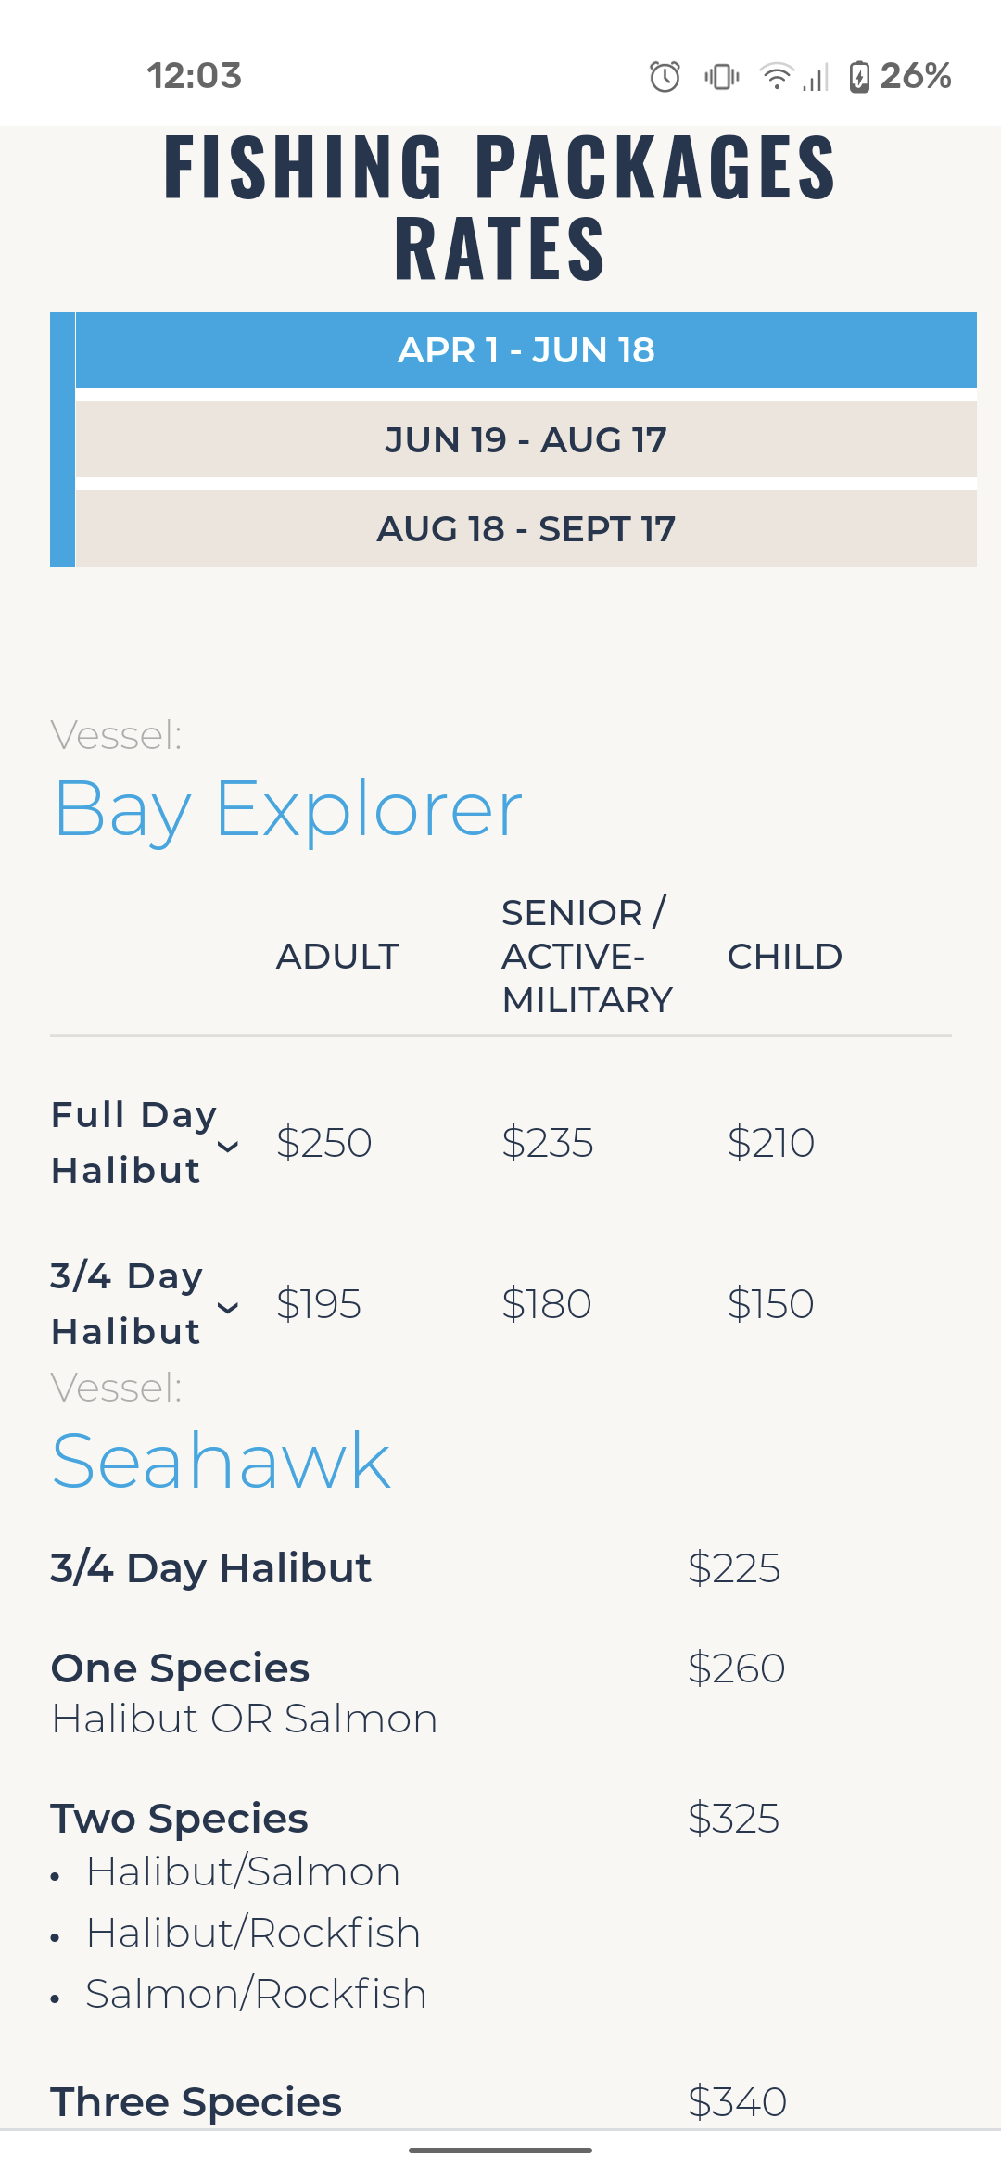Tap the vibrate mode status icon
The width and height of the screenshot is (1001, 2169).
(x=721, y=76)
